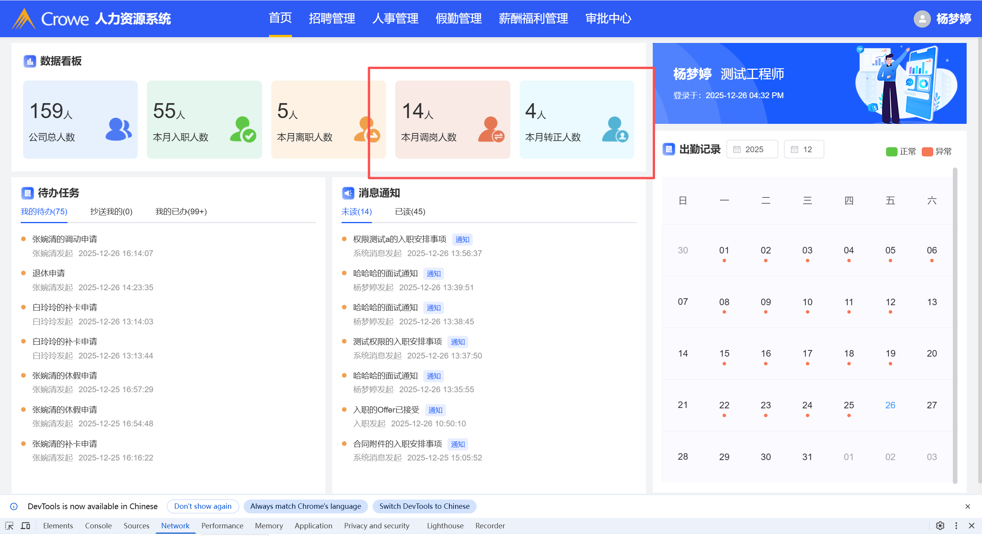
Task: Select date 26 in attendance calendar
Action: (890, 405)
